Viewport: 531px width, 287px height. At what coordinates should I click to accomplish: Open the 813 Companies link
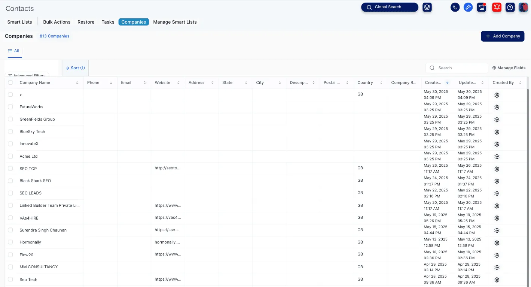[54, 36]
